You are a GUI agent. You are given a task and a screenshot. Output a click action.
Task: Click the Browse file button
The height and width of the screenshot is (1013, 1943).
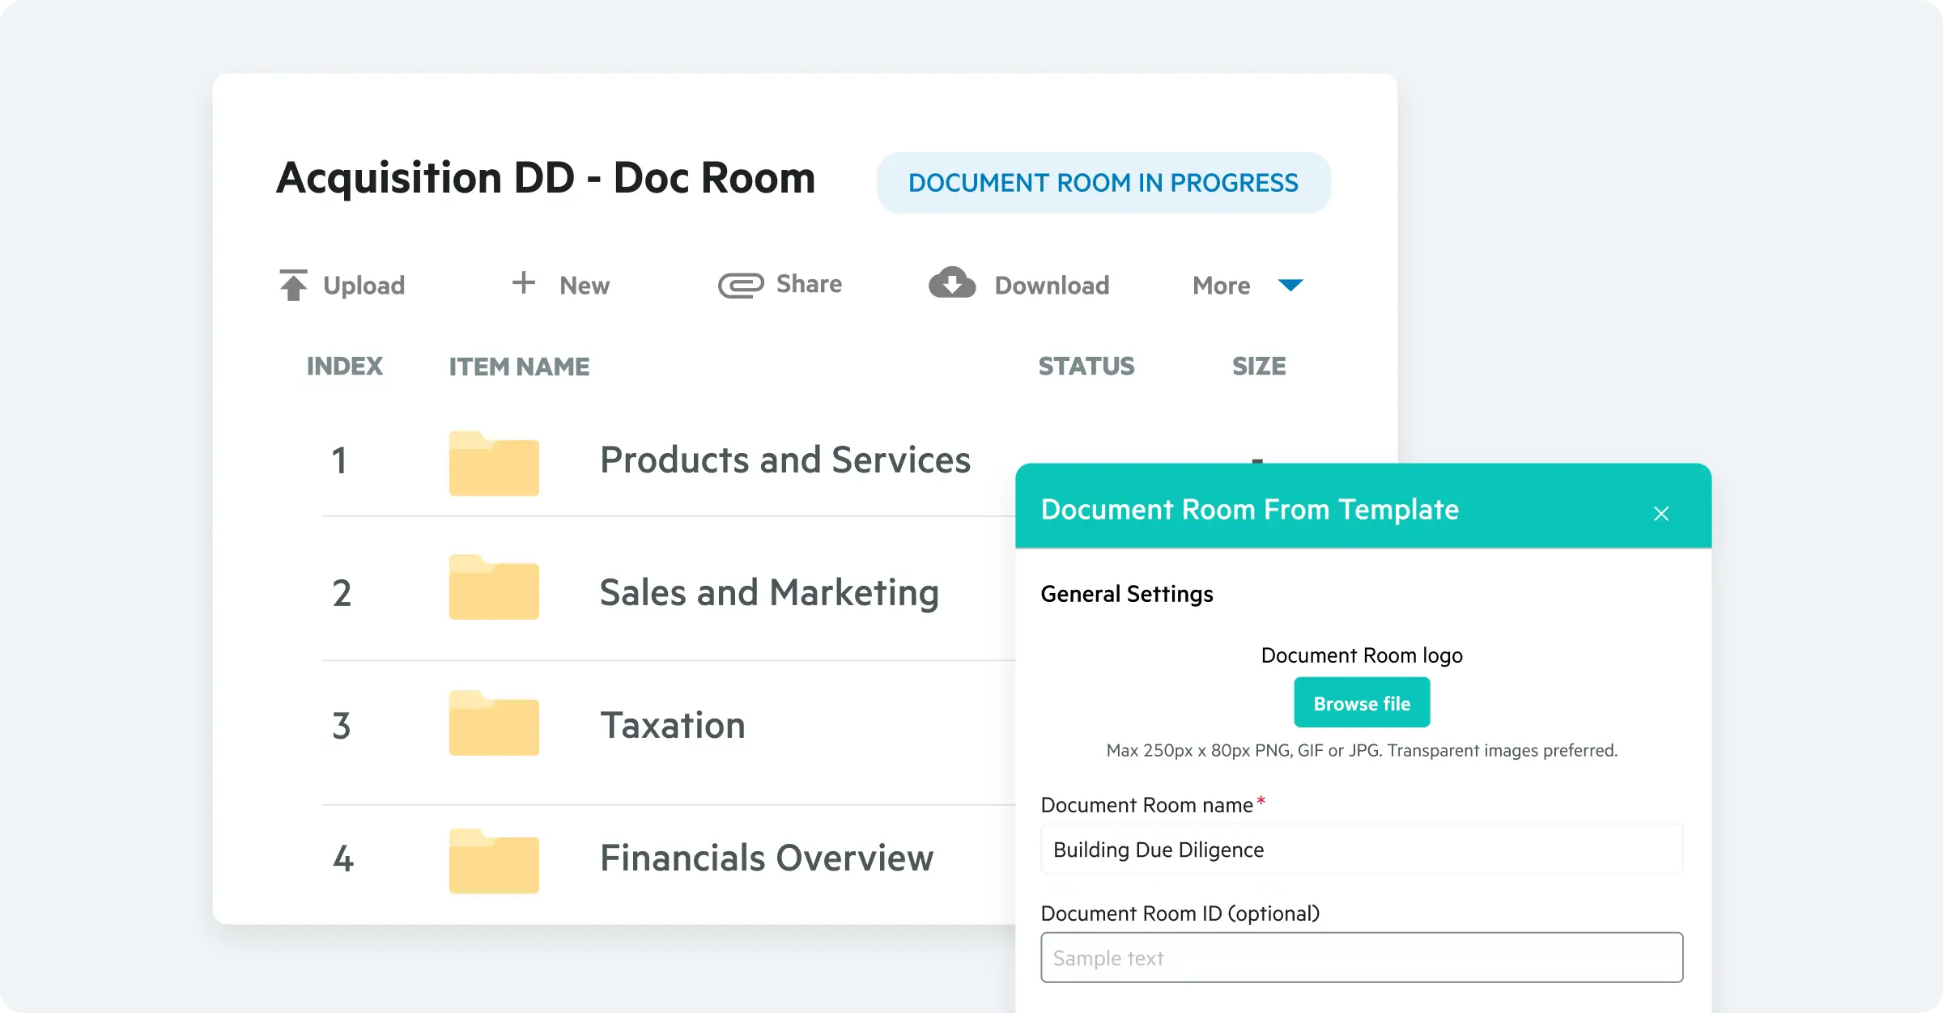[x=1362, y=703]
